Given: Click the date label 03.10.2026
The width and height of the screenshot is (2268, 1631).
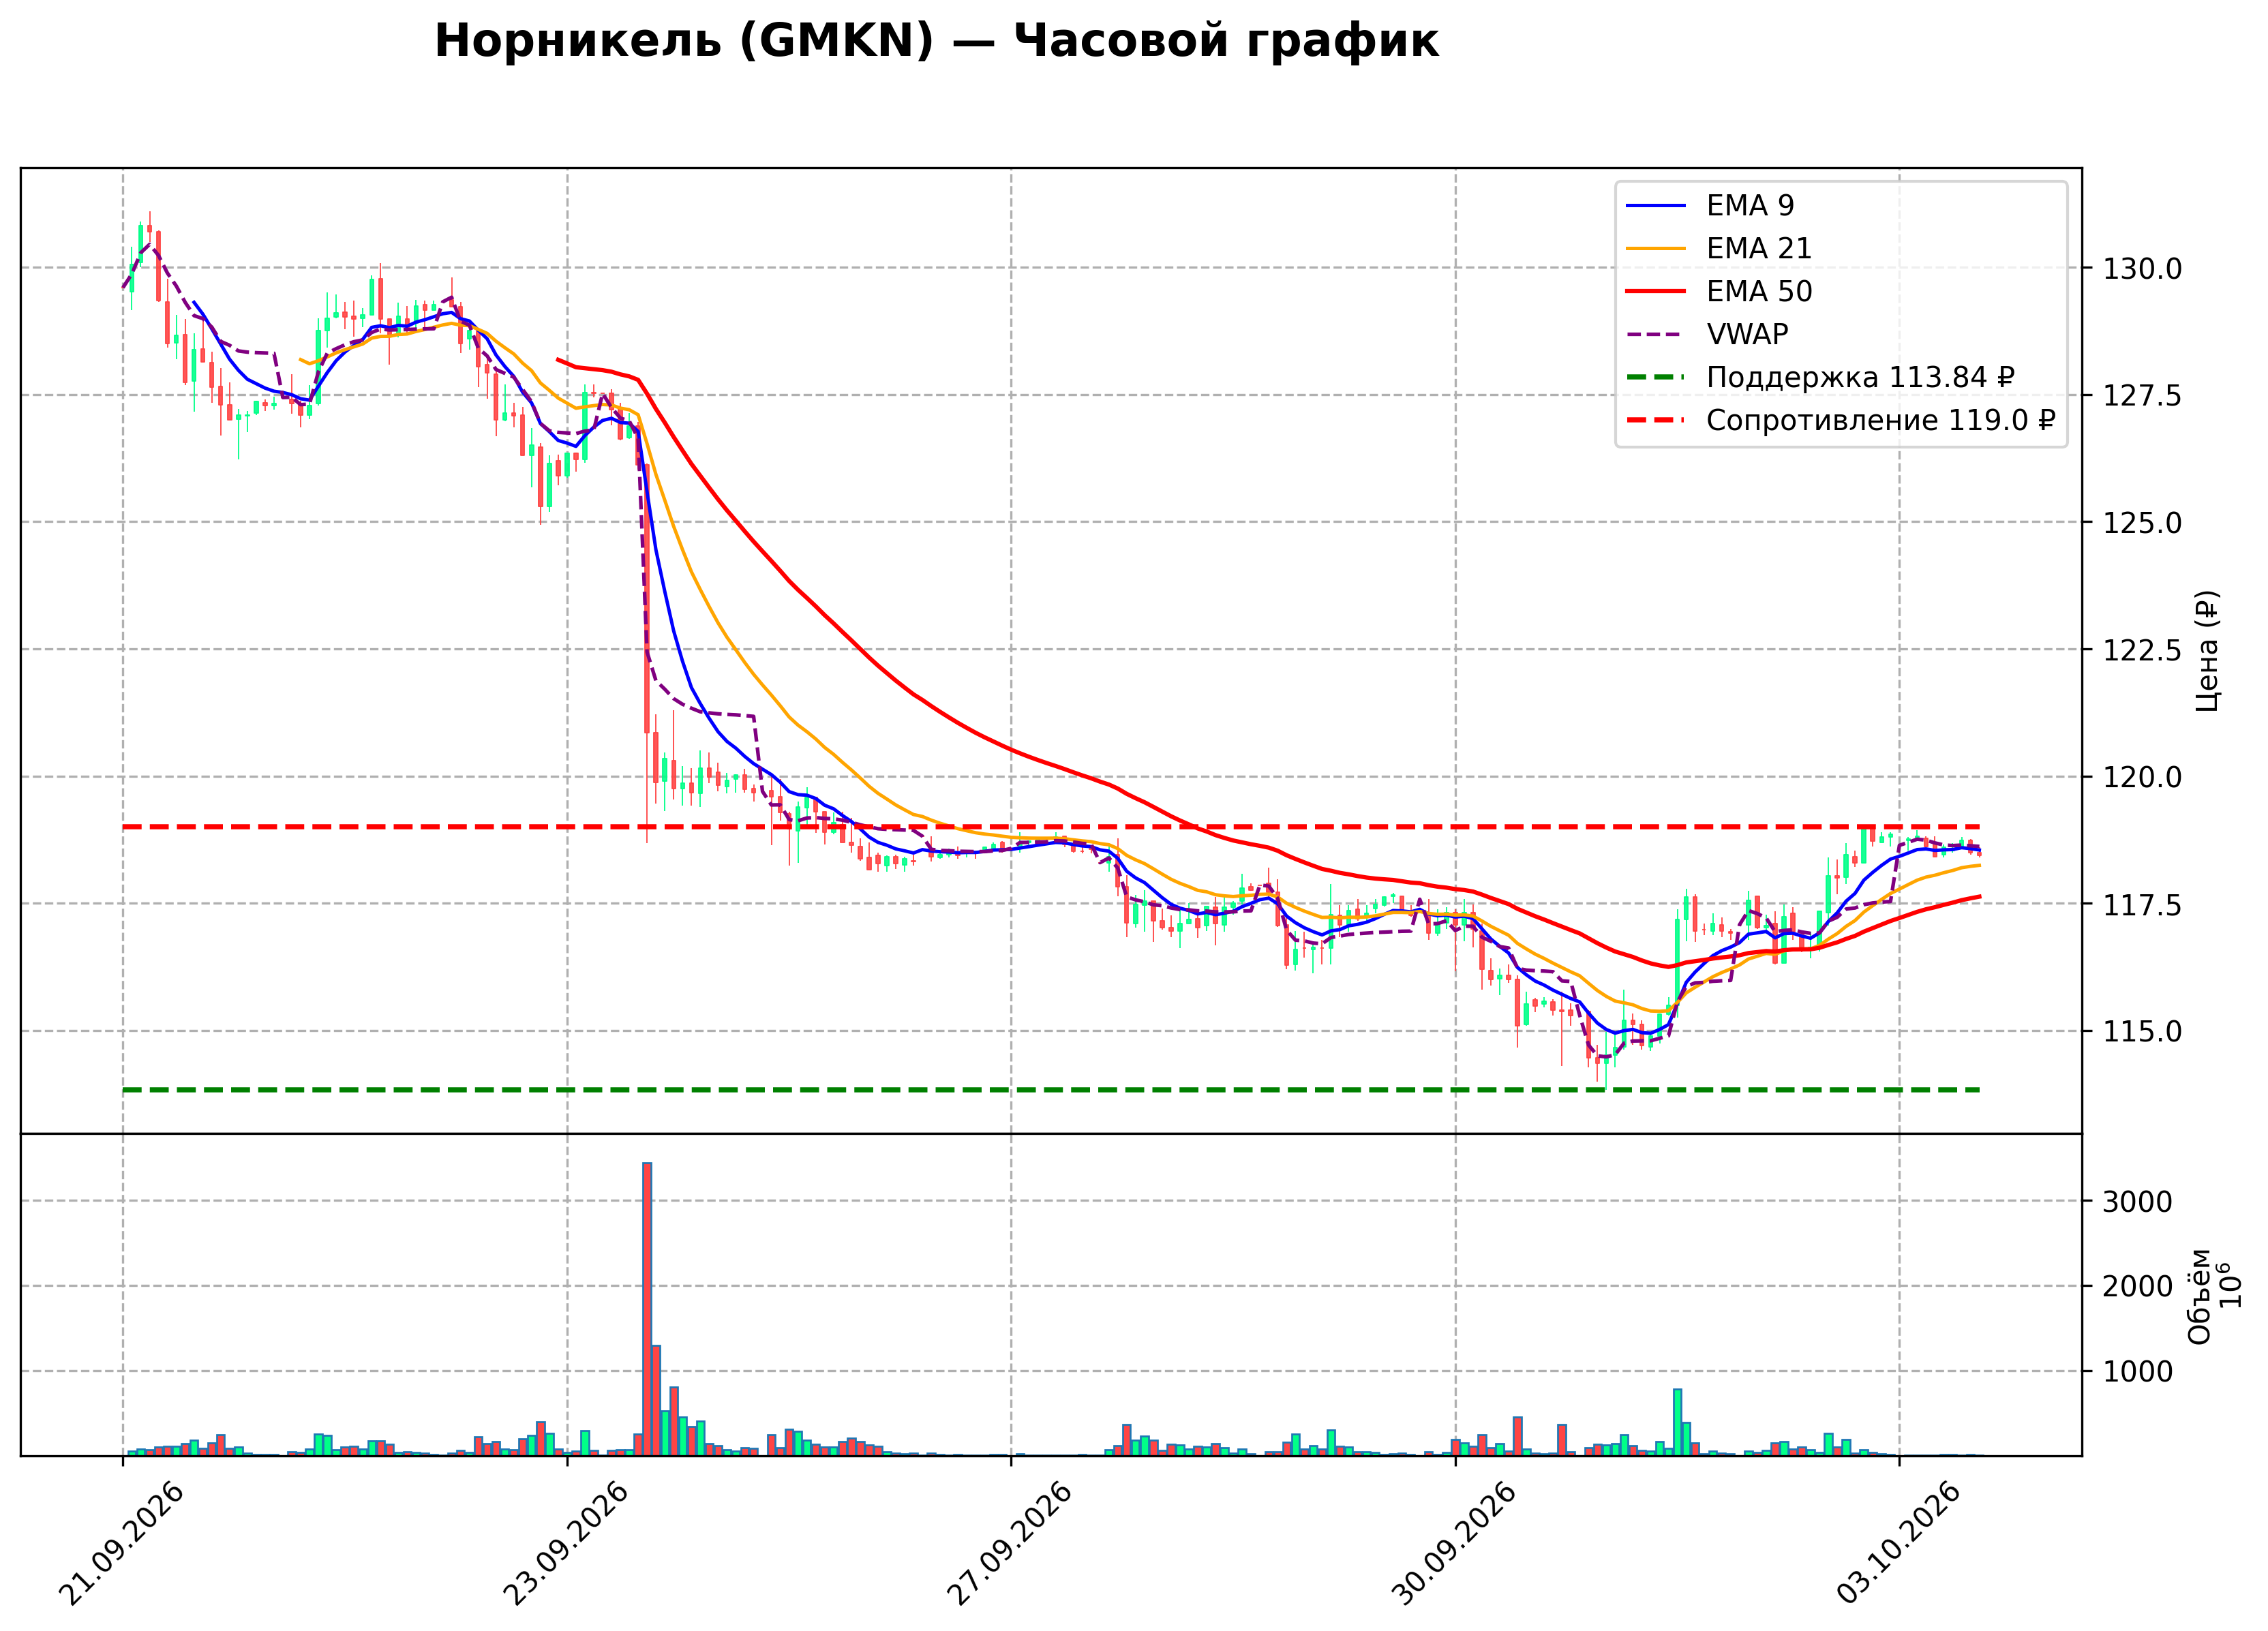Looking at the screenshot, I should (1898, 1544).
